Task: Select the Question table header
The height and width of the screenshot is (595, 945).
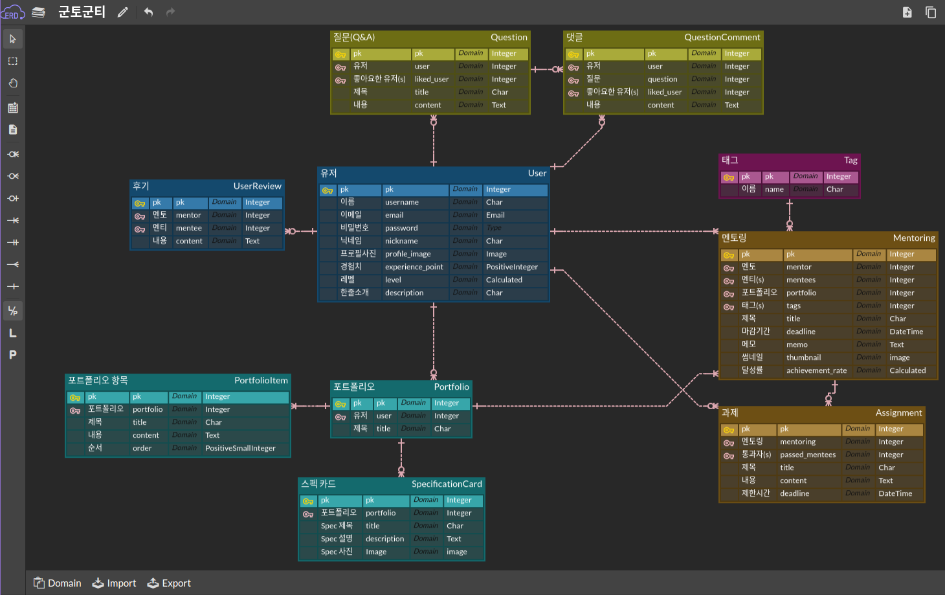Action: click(430, 38)
